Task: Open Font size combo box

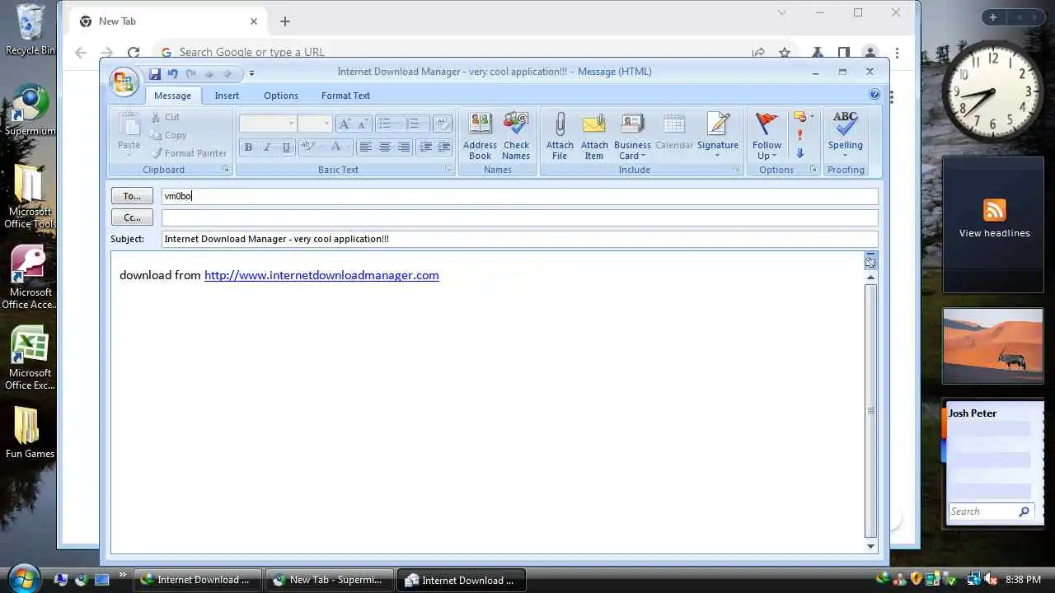Action: pyautogui.click(x=314, y=124)
